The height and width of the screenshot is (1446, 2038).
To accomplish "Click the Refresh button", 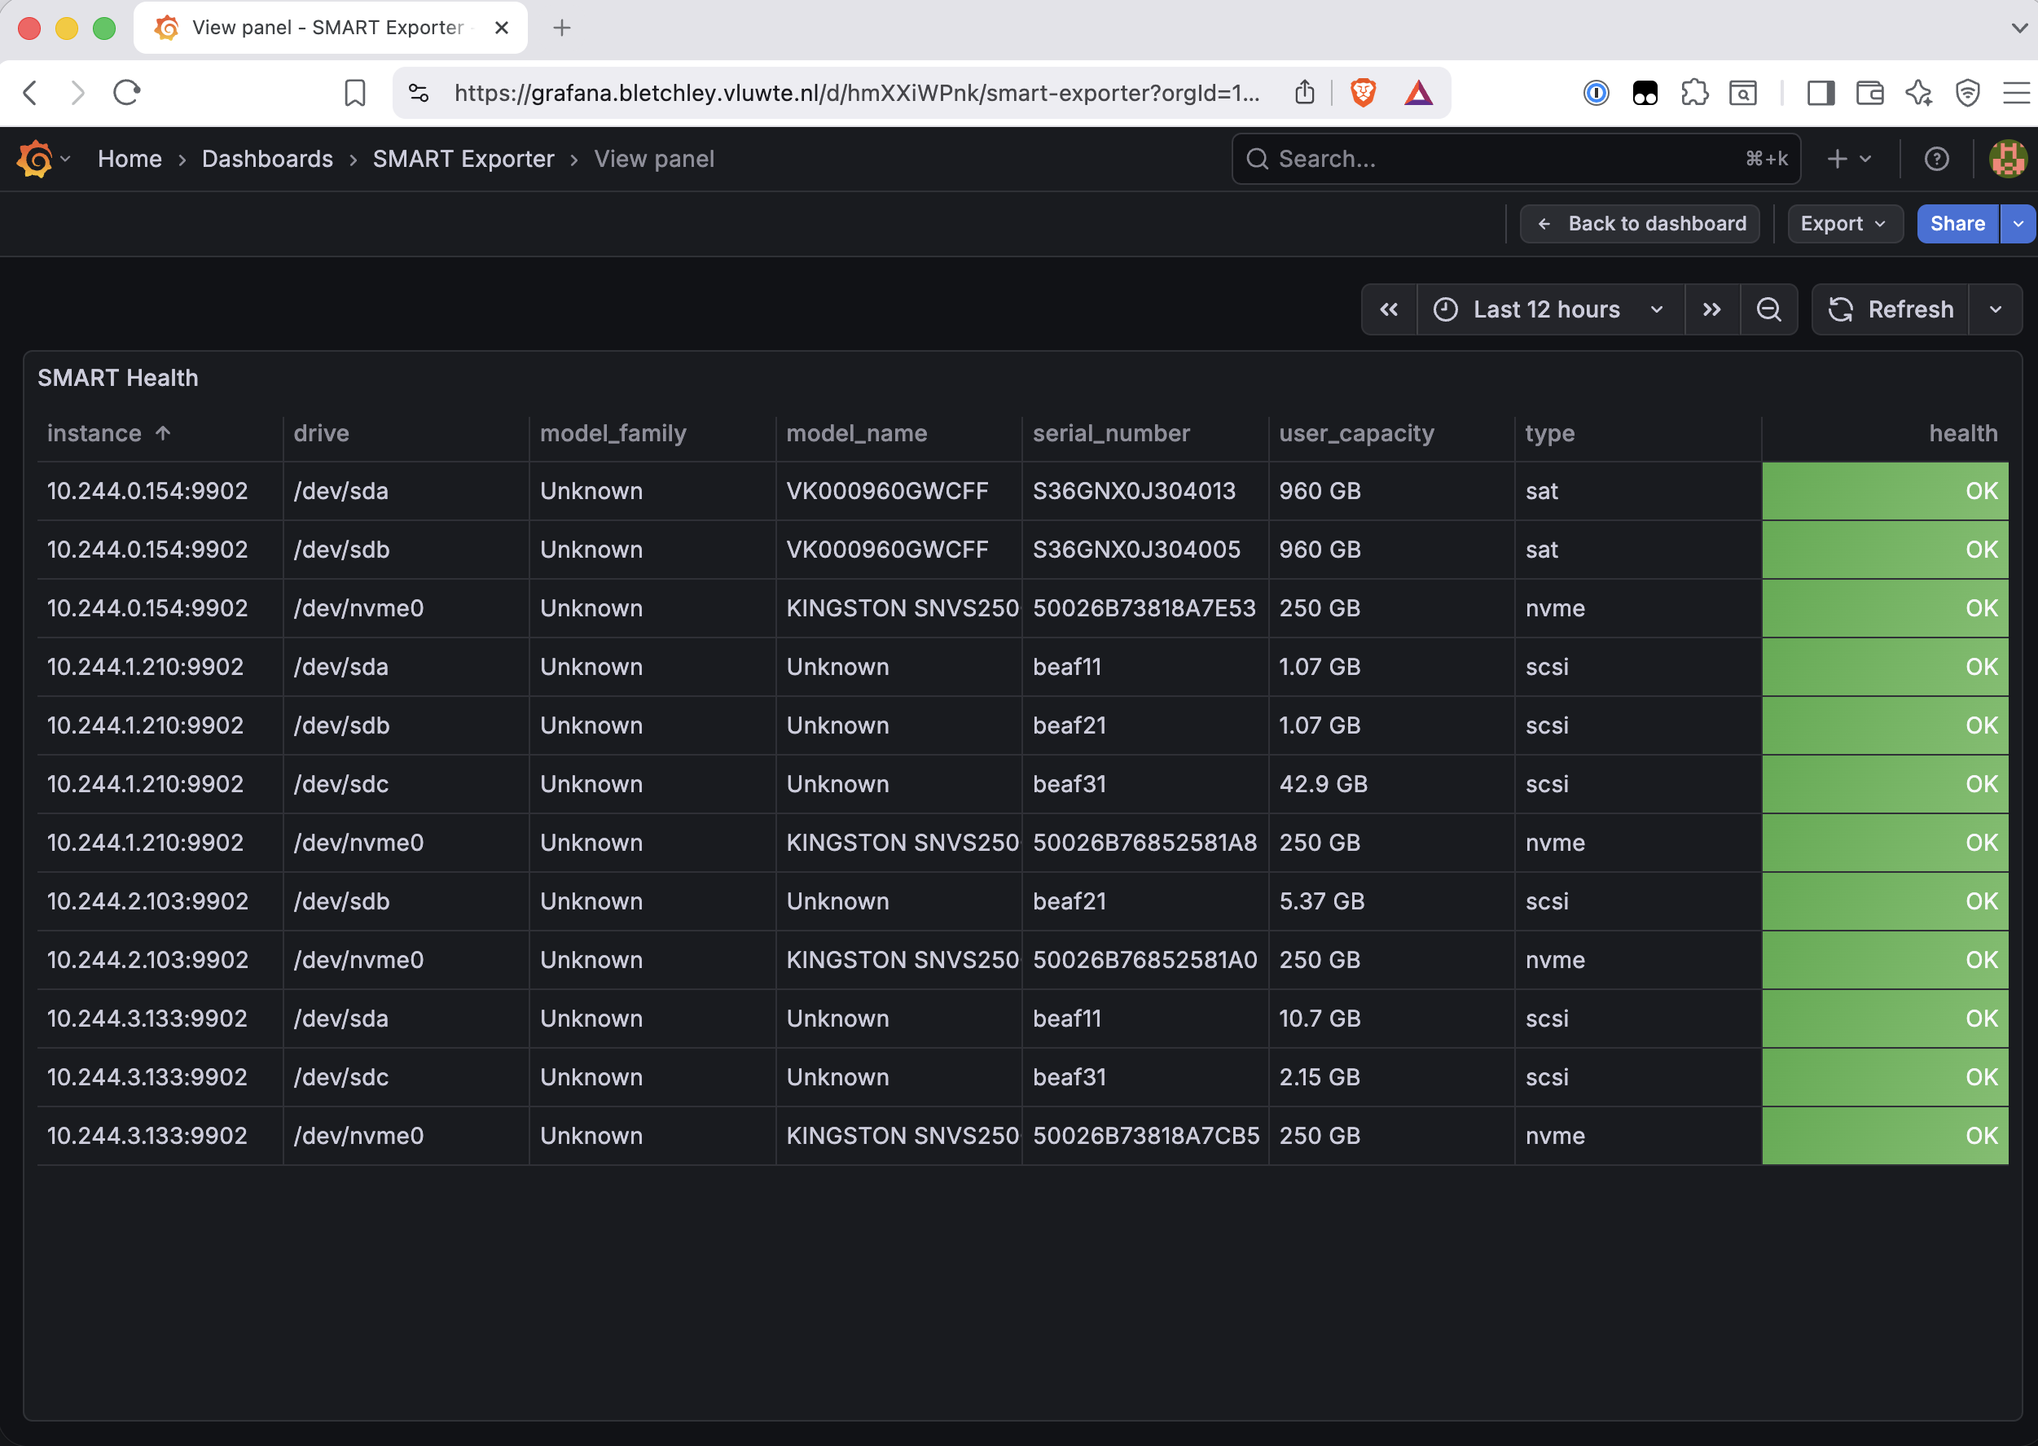I will (x=1890, y=310).
